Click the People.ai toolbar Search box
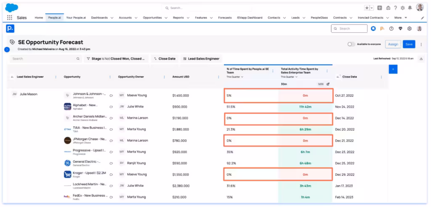 pos(349,29)
